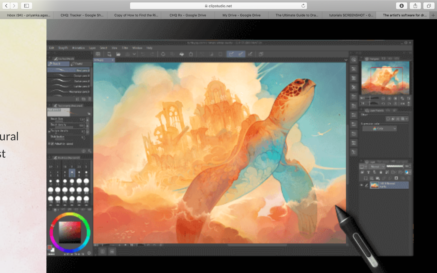Open the Window menu
The width and height of the screenshot is (437, 273).
tap(137, 48)
